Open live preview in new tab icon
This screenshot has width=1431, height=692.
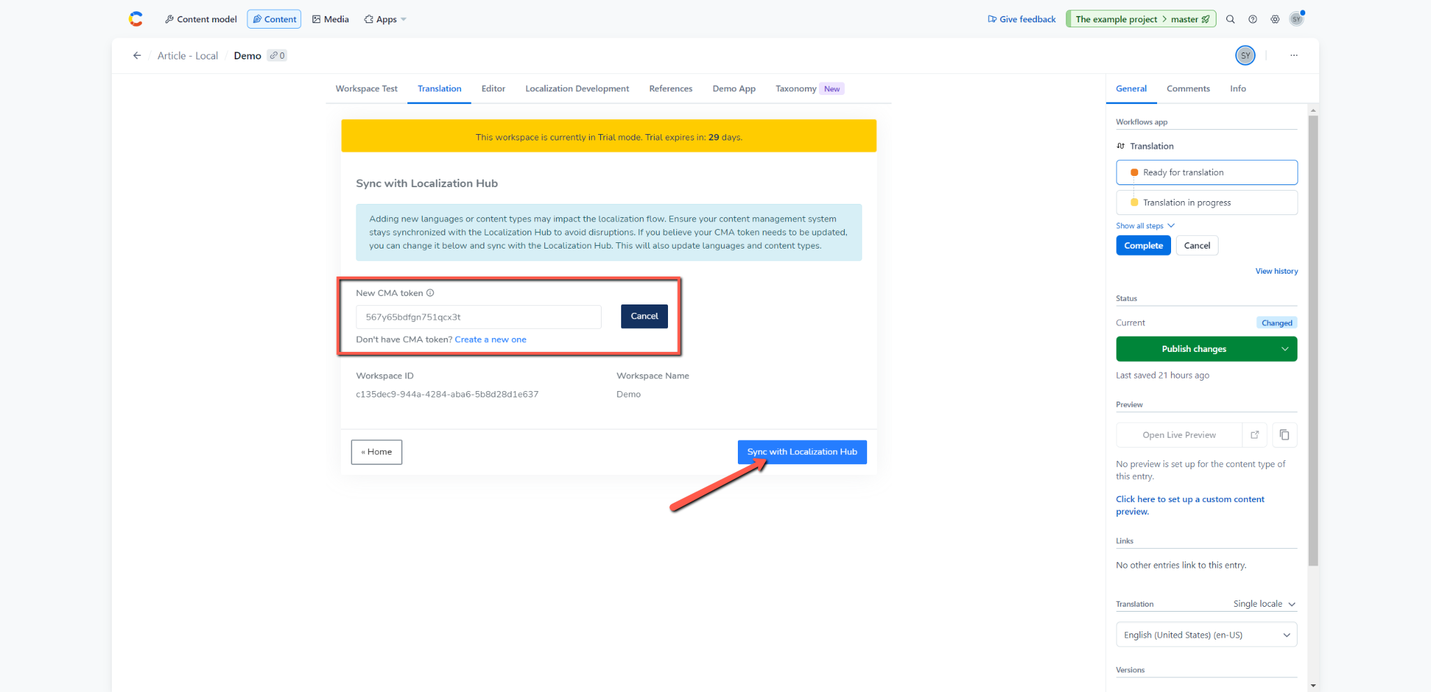1255,435
